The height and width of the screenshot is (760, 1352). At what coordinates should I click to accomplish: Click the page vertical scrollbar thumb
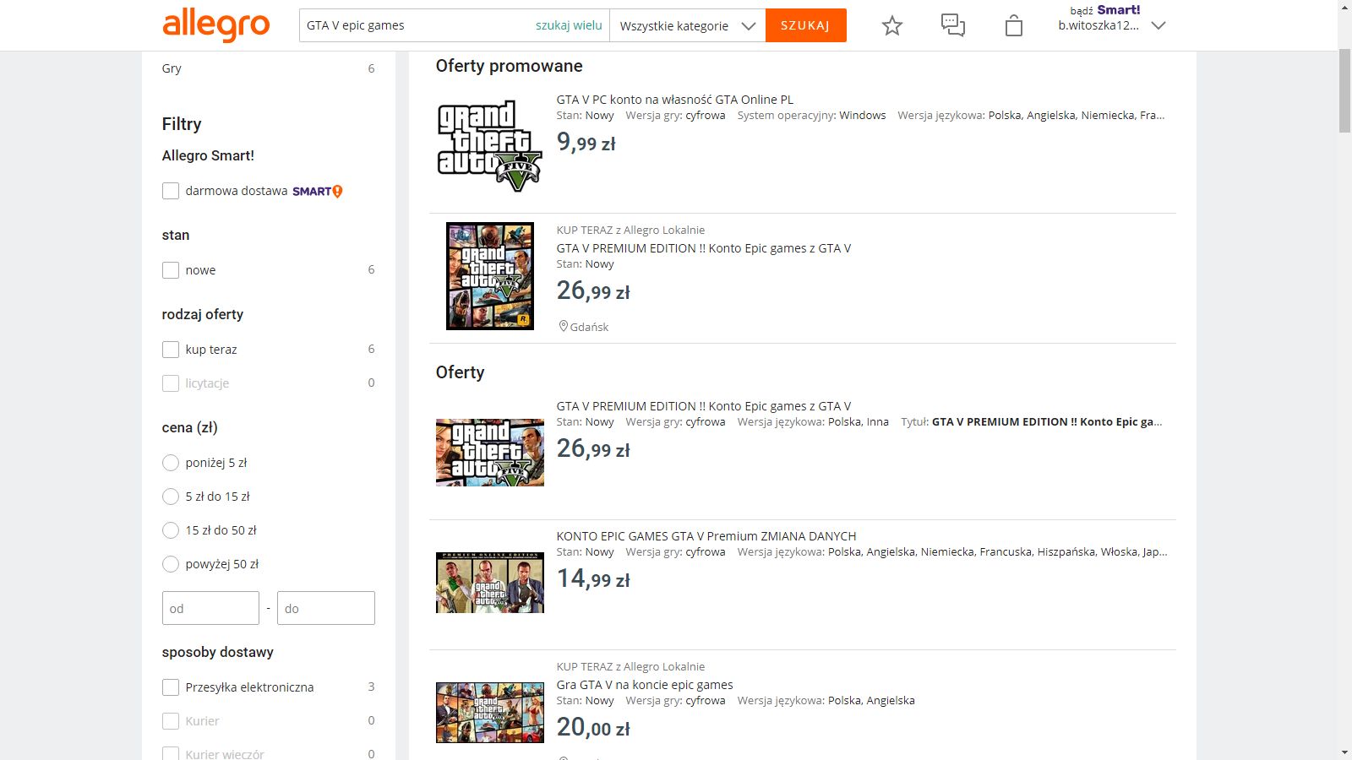[1344, 90]
